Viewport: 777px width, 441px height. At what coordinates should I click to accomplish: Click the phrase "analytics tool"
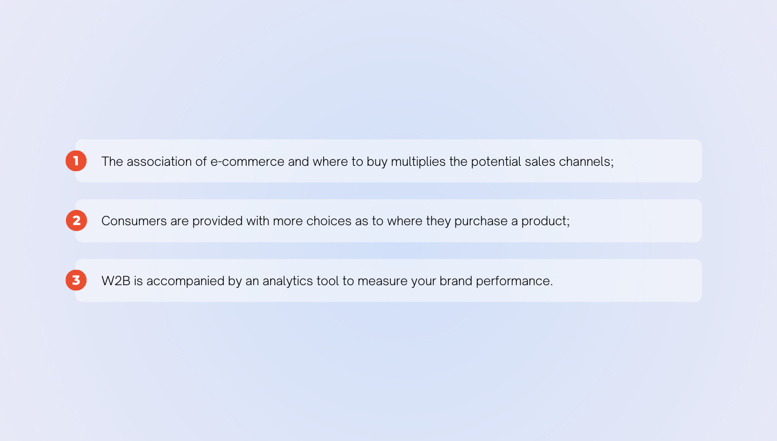[300, 282]
